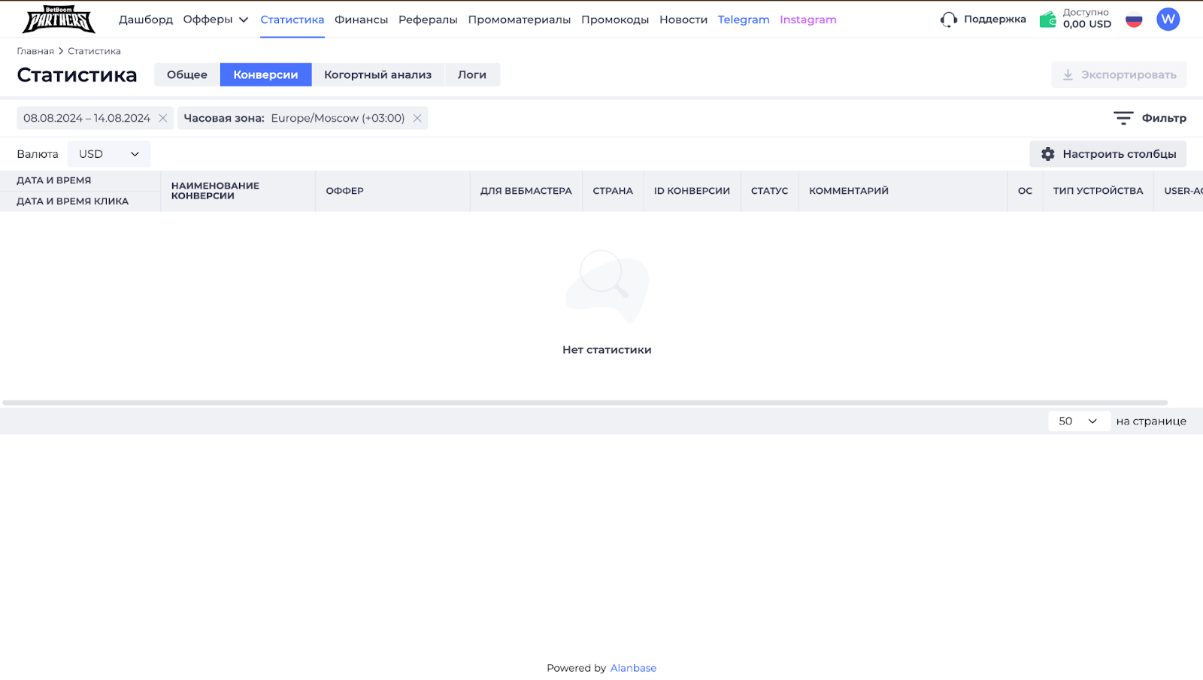
Task: Follow the Telegram link
Action: 744,20
